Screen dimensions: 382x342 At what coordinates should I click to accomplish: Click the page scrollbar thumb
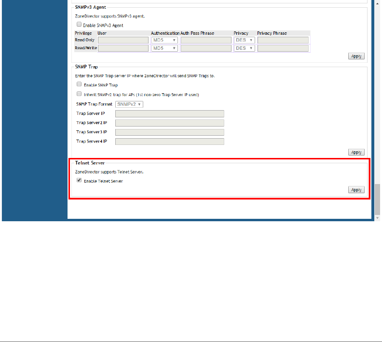click(377, 199)
